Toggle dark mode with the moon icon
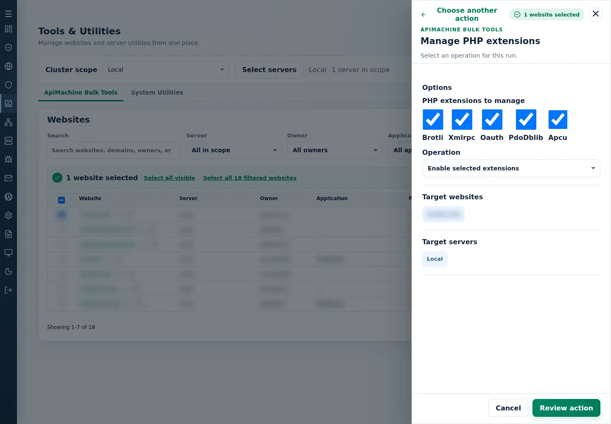 (x=8, y=271)
